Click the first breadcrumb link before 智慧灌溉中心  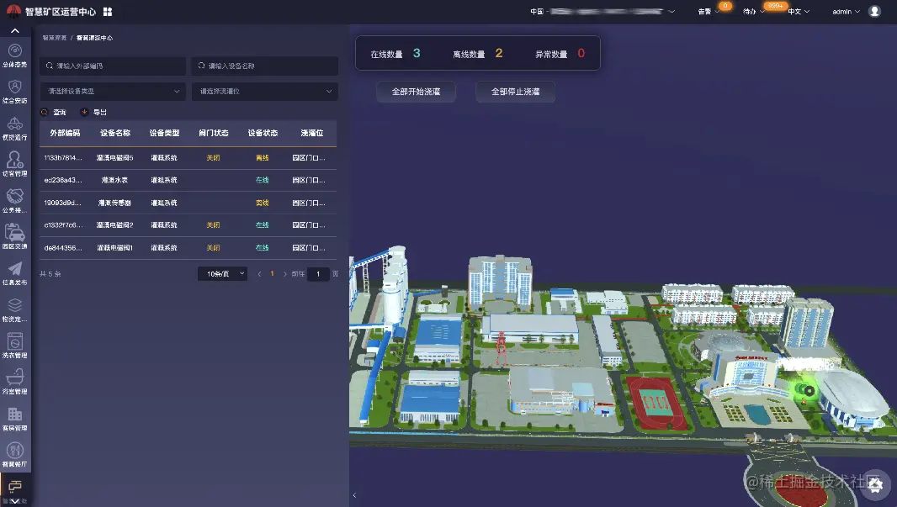point(54,38)
